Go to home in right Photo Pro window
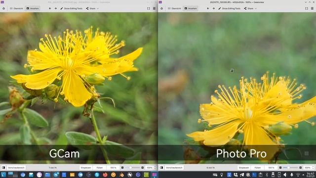 point(161,8)
